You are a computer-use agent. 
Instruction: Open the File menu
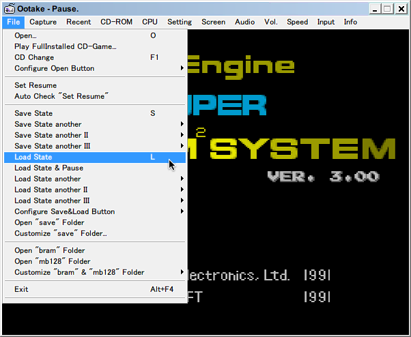(x=14, y=22)
